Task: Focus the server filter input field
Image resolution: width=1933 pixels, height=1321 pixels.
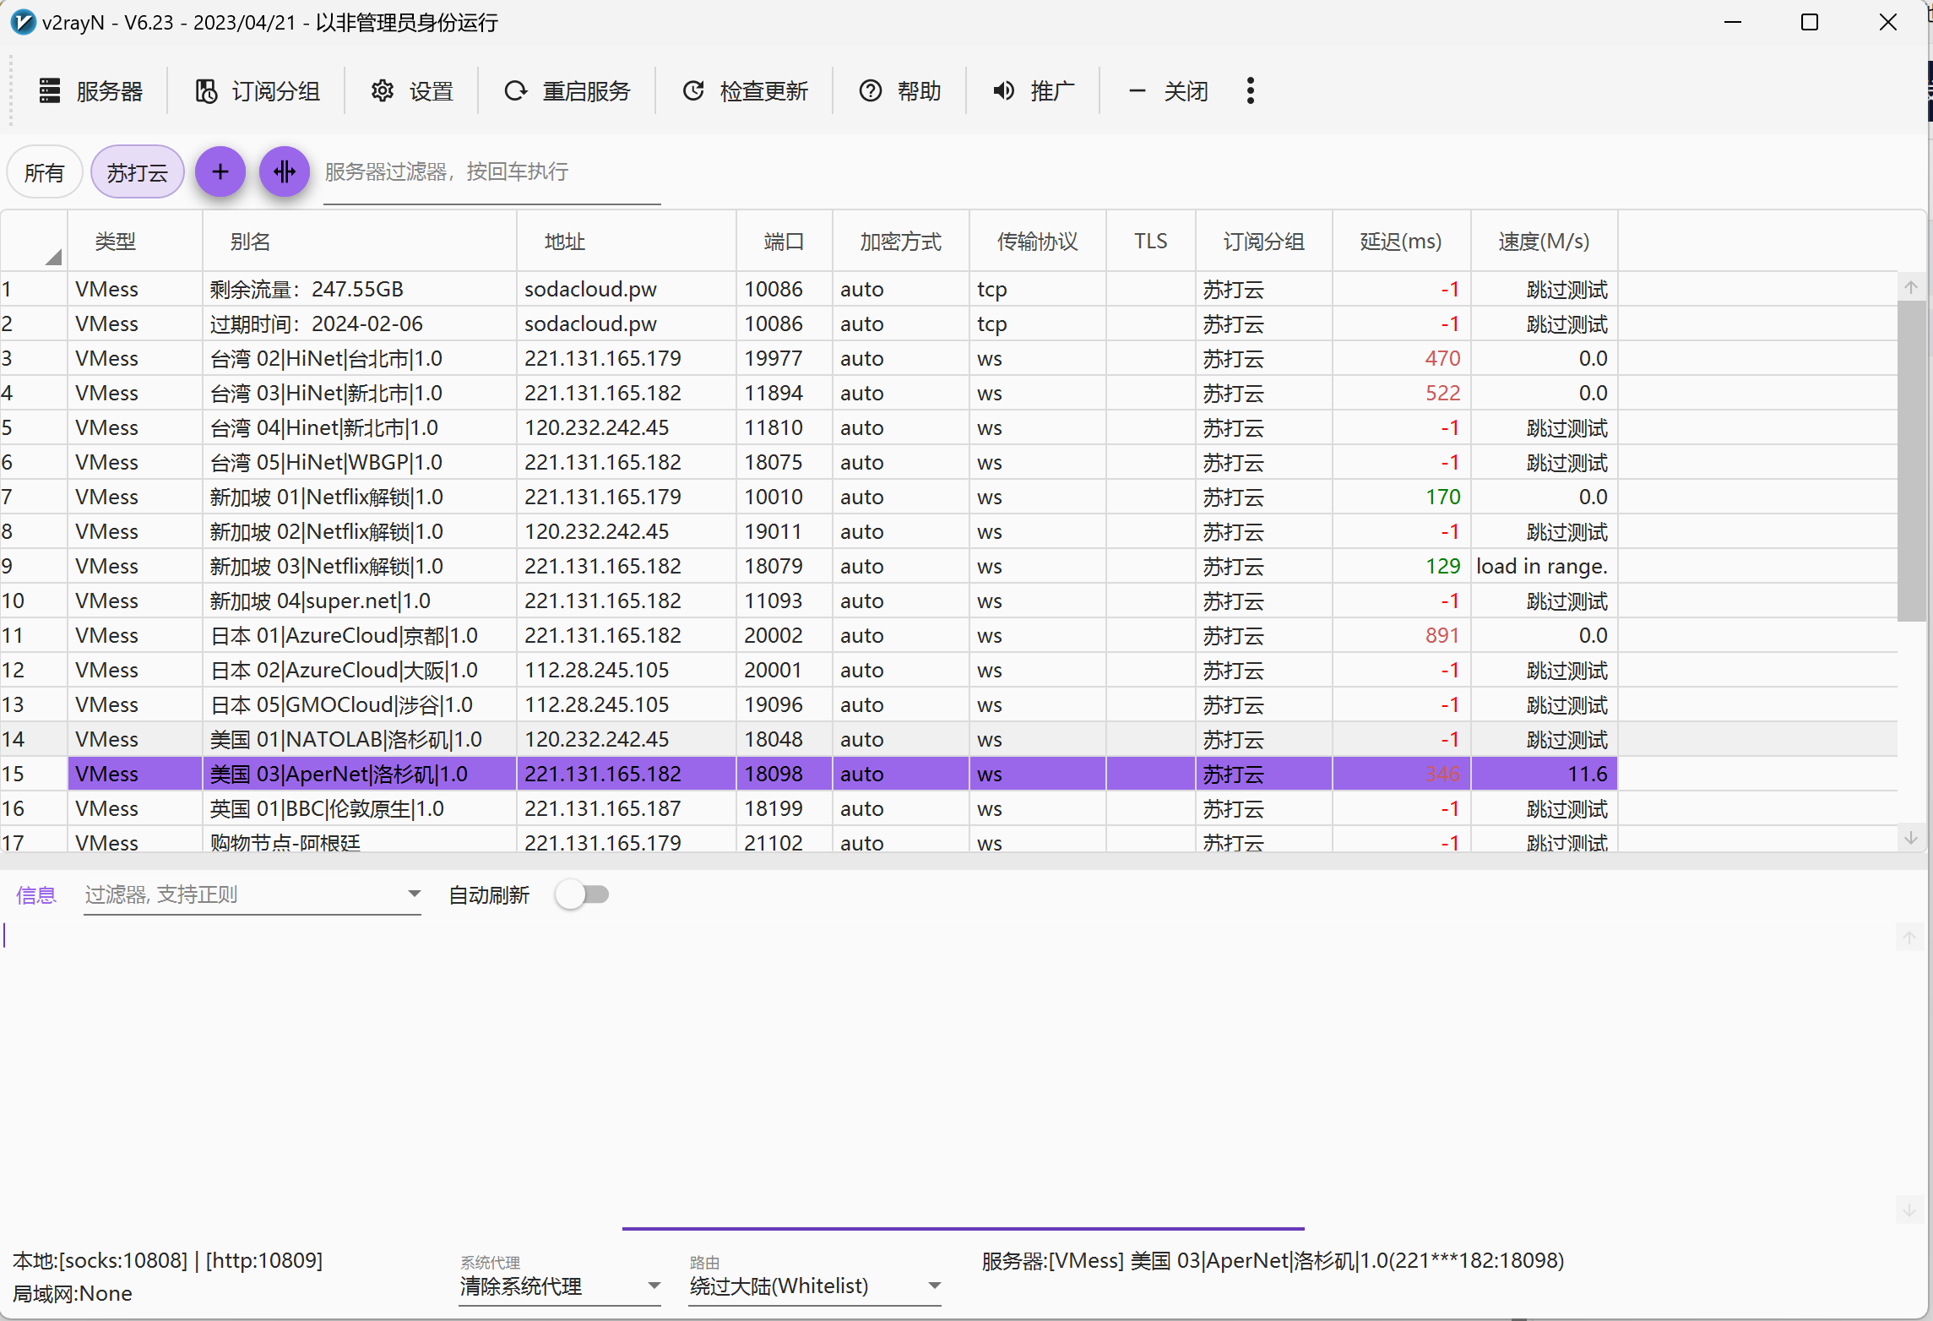Action: point(491,172)
